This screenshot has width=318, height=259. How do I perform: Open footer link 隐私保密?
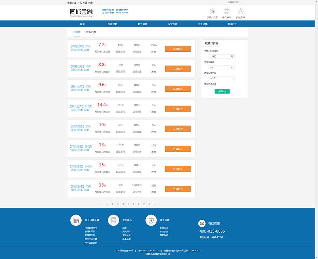164,235
